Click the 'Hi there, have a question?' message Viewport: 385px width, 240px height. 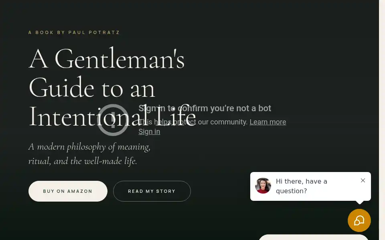click(x=302, y=186)
